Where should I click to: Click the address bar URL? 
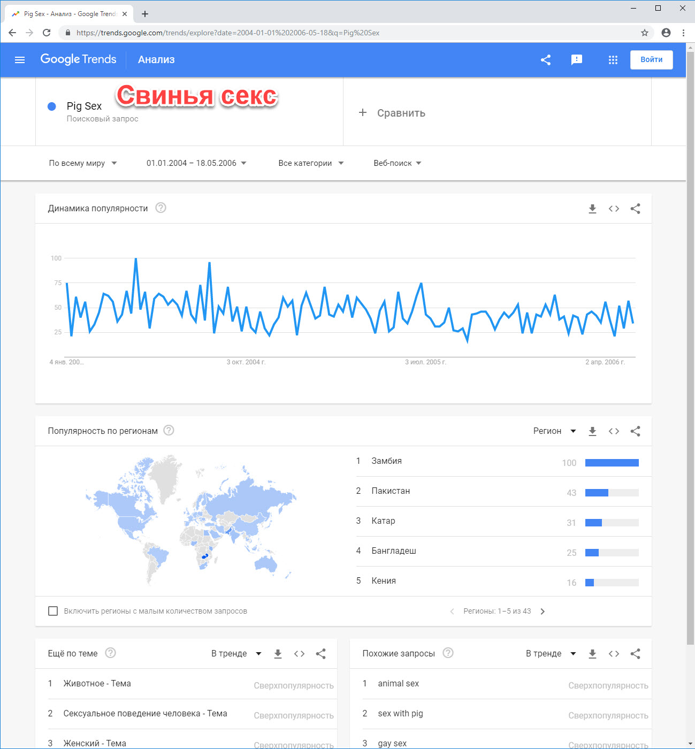click(x=228, y=33)
